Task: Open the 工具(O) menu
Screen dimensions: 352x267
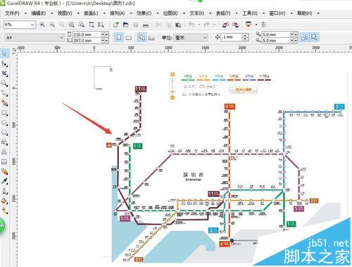Action: click(250, 13)
